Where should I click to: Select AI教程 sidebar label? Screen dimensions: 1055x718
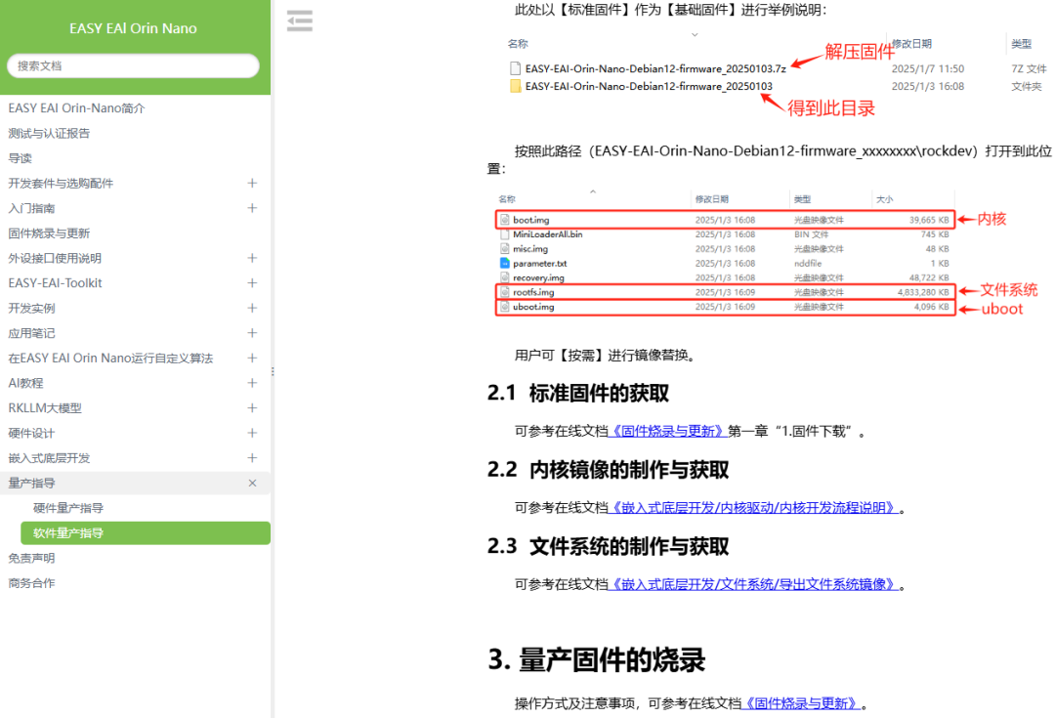(x=25, y=383)
